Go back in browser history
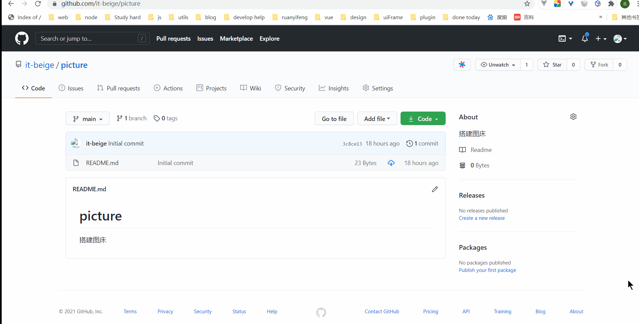The height and width of the screenshot is (324, 639). click(x=11, y=4)
